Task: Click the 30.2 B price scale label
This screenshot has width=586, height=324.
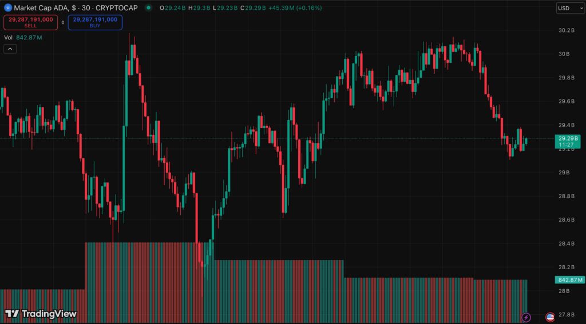Action: (x=566, y=30)
